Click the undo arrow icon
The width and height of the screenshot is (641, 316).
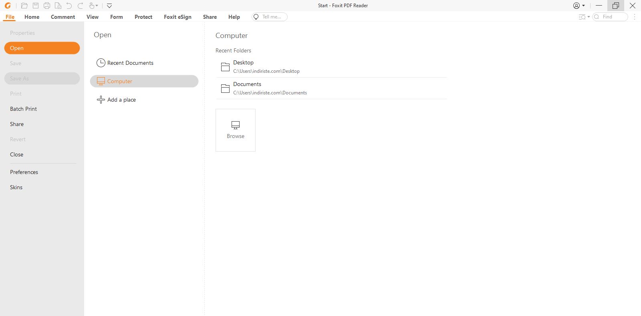[69, 6]
